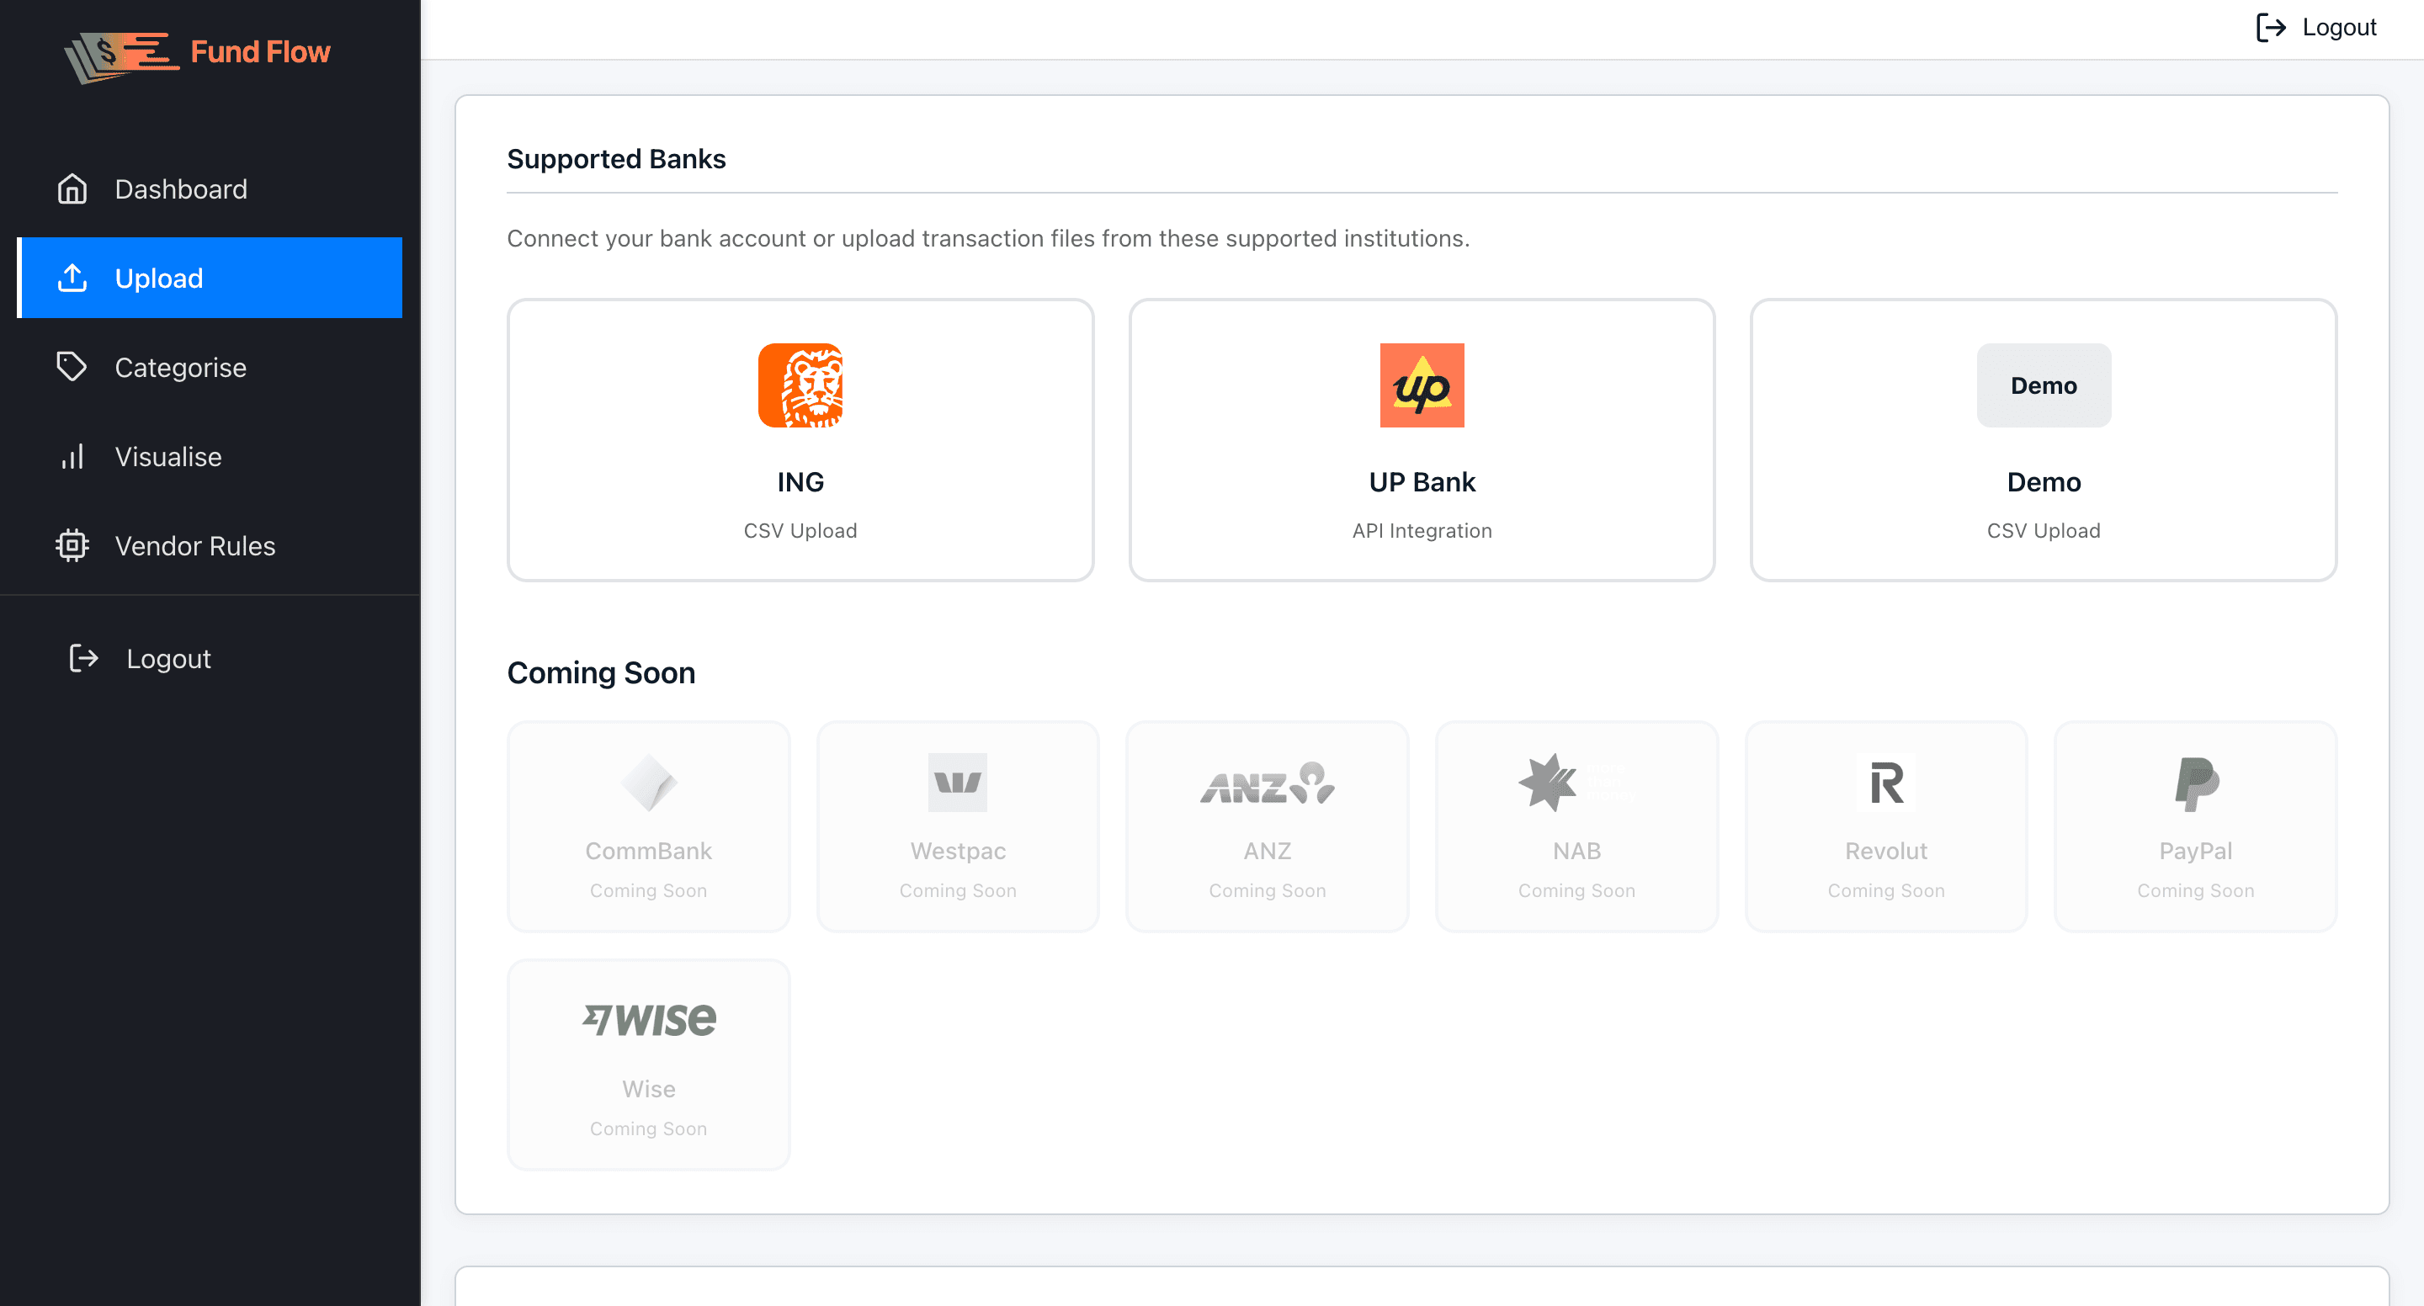Image resolution: width=2424 pixels, height=1306 pixels.
Task: Click the Coming Soon section heading
Action: click(x=601, y=672)
